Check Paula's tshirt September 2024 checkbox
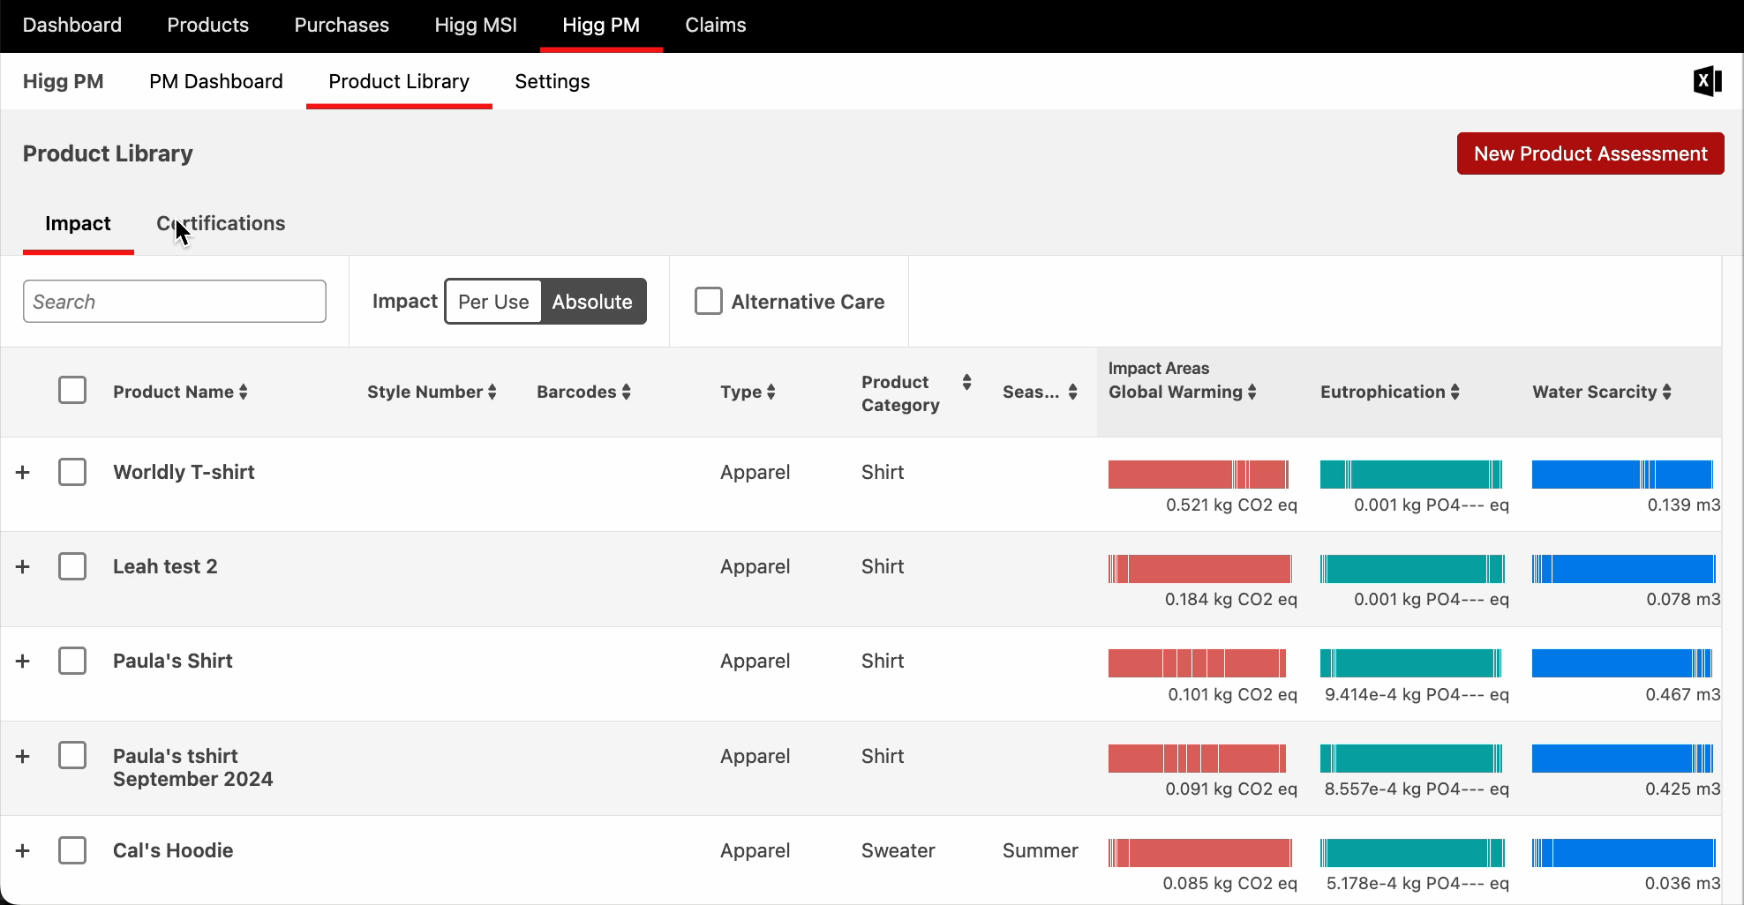 pos(72,755)
